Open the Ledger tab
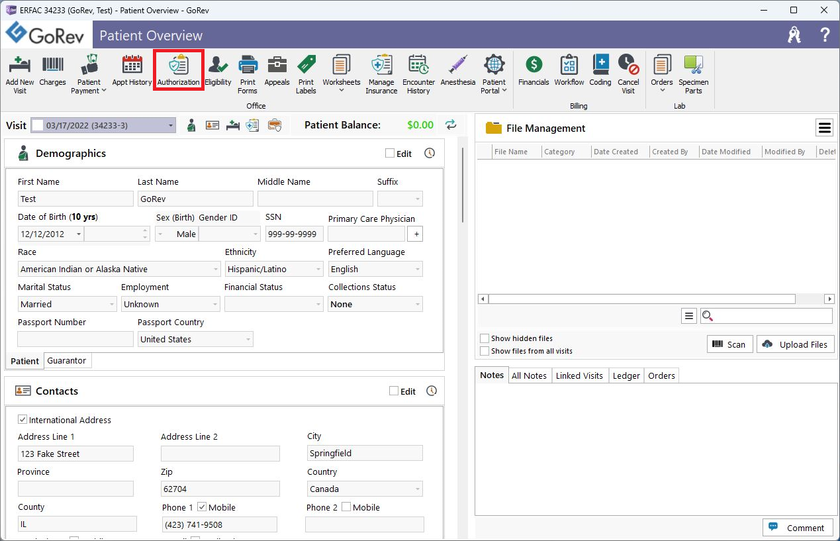The width and height of the screenshot is (840, 541). pos(626,375)
